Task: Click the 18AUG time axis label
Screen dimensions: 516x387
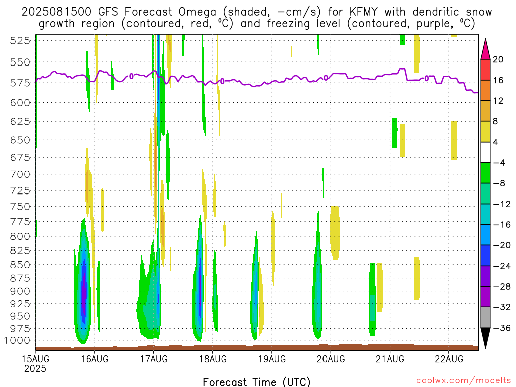Action: click(x=213, y=359)
